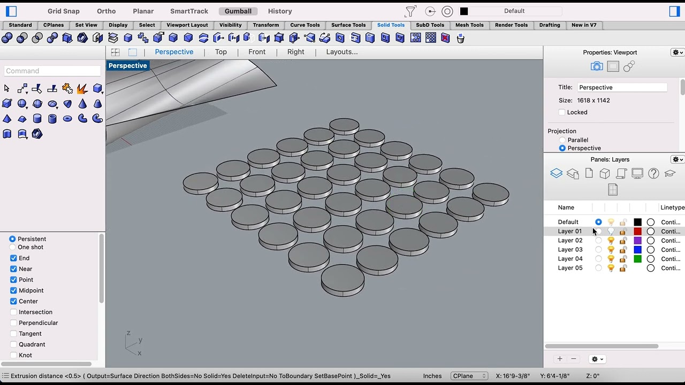Open the Display monitor panel icon
The width and height of the screenshot is (685, 385).
click(x=637, y=174)
